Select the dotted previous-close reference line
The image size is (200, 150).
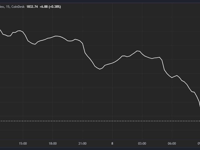click(100, 121)
